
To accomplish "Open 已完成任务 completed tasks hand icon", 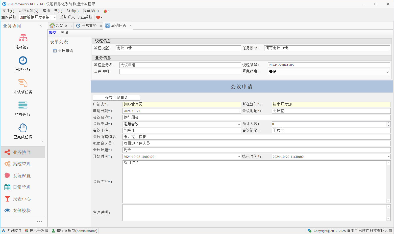I will 23,128.
